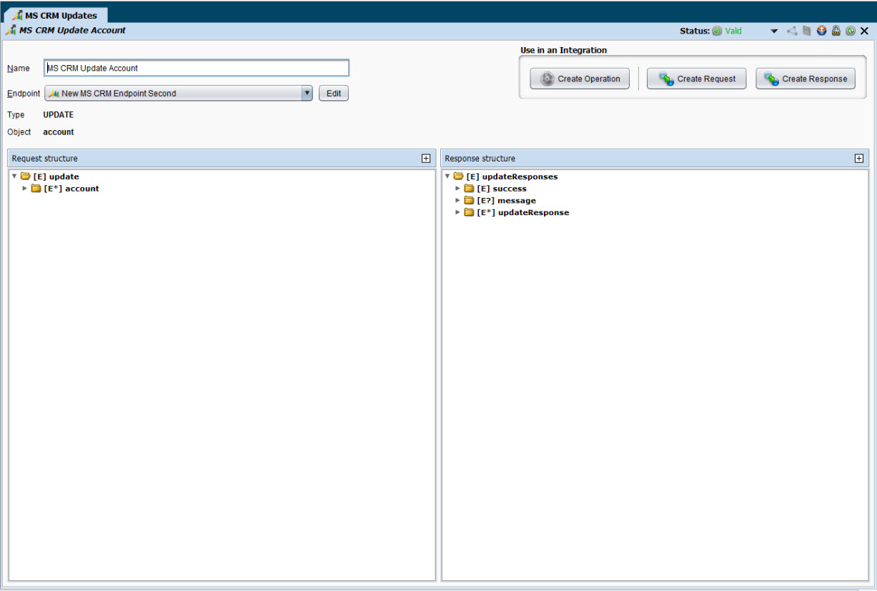Select the [E*] updateResponse tree item
The image size is (877, 591).
(523, 212)
